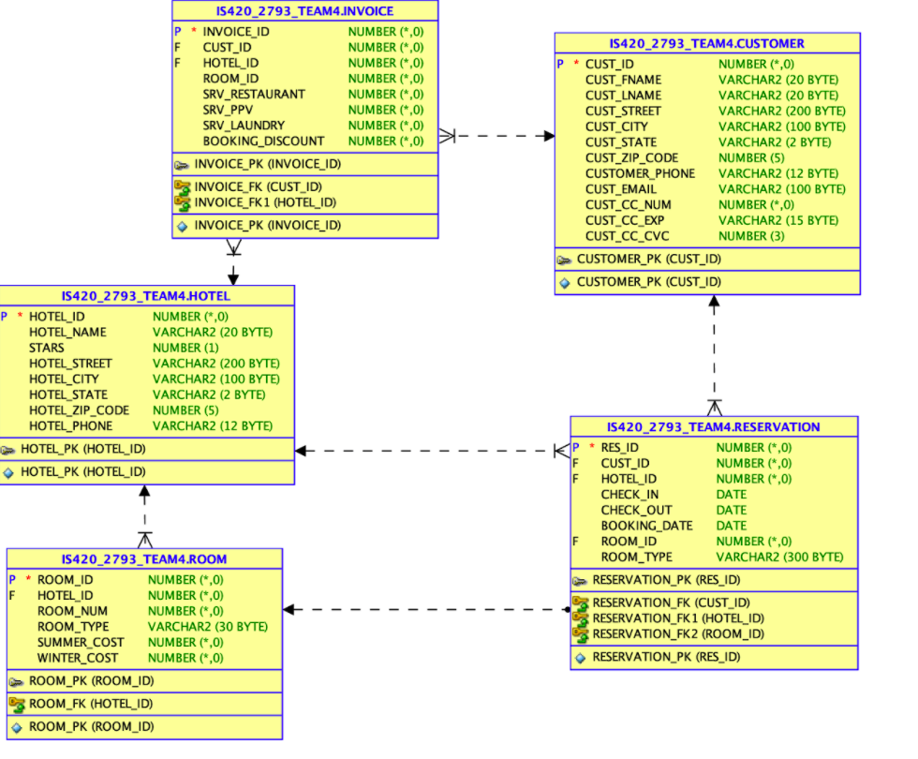Image resolution: width=918 pixels, height=759 pixels.
Task: Select the IS420_2793_TEAM4.RESERVATION table title
Action: click(714, 427)
